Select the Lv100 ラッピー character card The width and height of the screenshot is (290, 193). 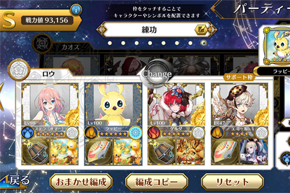(113, 124)
